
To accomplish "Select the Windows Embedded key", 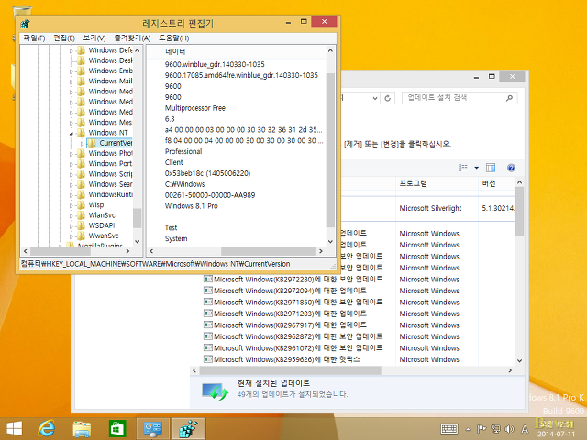I will click(110, 71).
